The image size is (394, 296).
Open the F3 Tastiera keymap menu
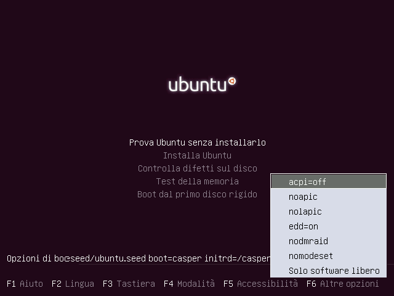click(x=128, y=284)
